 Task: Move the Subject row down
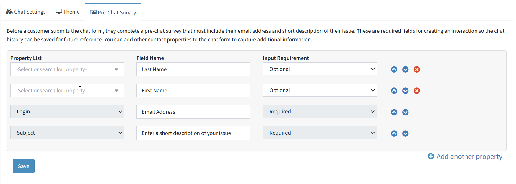pyautogui.click(x=406, y=133)
